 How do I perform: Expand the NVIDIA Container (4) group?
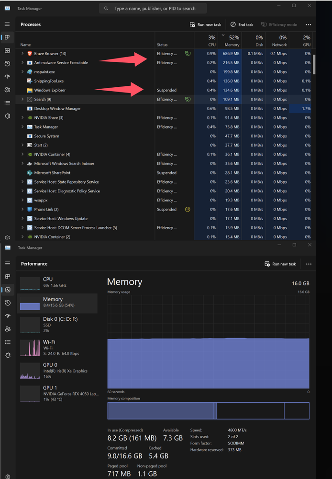click(22, 154)
